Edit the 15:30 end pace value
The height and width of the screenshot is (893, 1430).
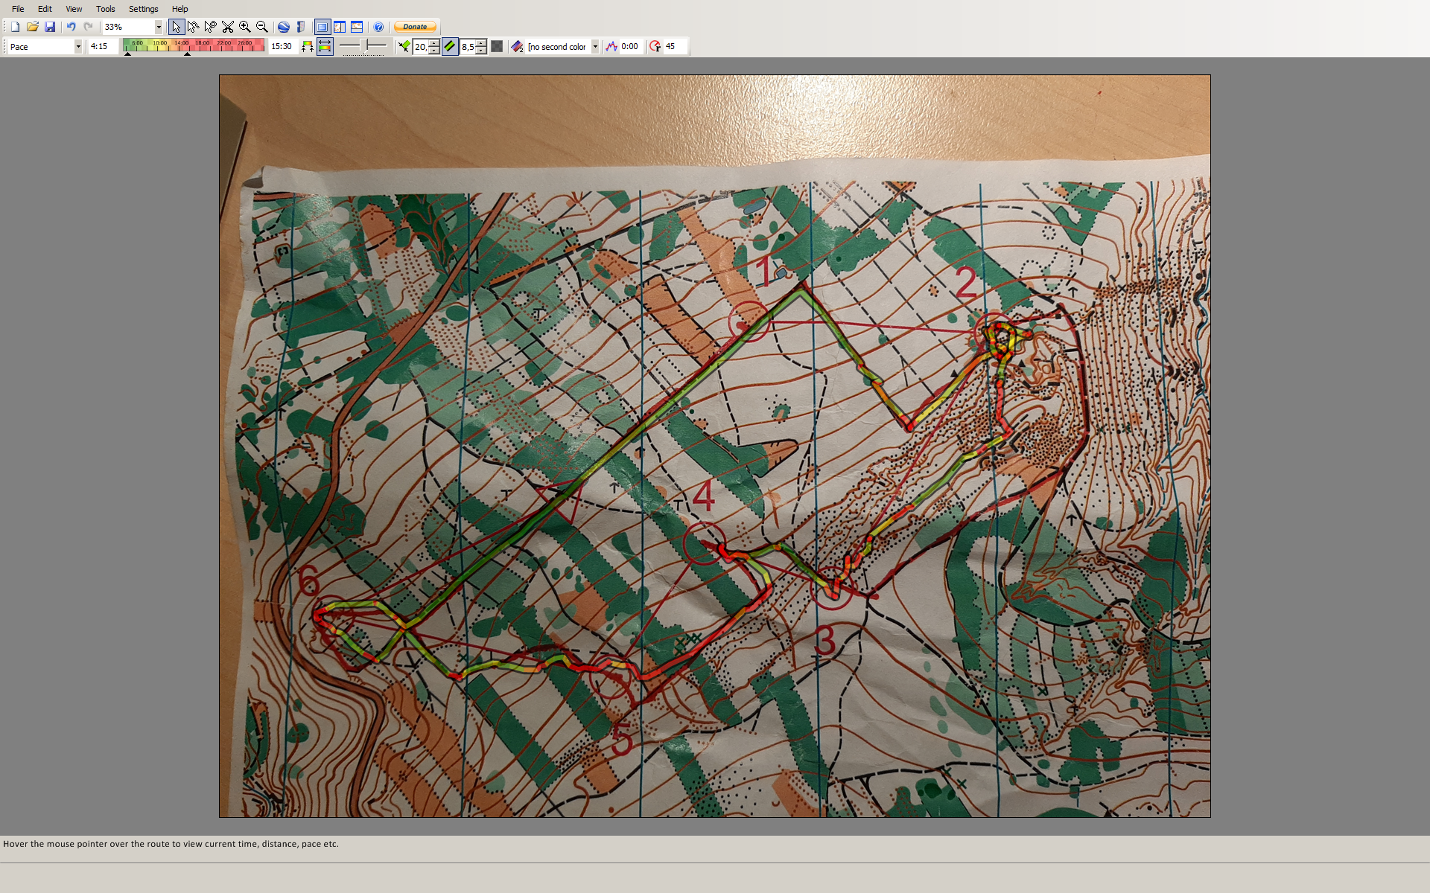(x=282, y=46)
